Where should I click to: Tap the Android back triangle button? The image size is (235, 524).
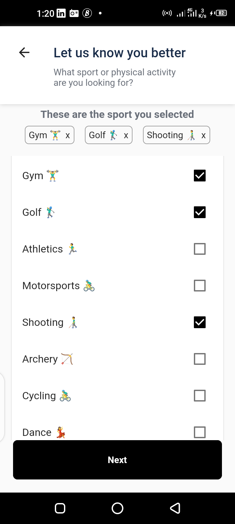pos(175,508)
